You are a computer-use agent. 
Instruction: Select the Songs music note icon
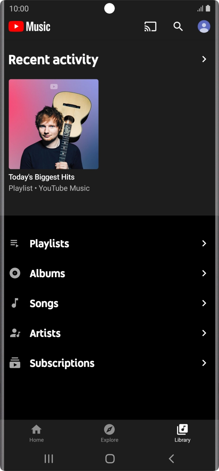coord(14,303)
